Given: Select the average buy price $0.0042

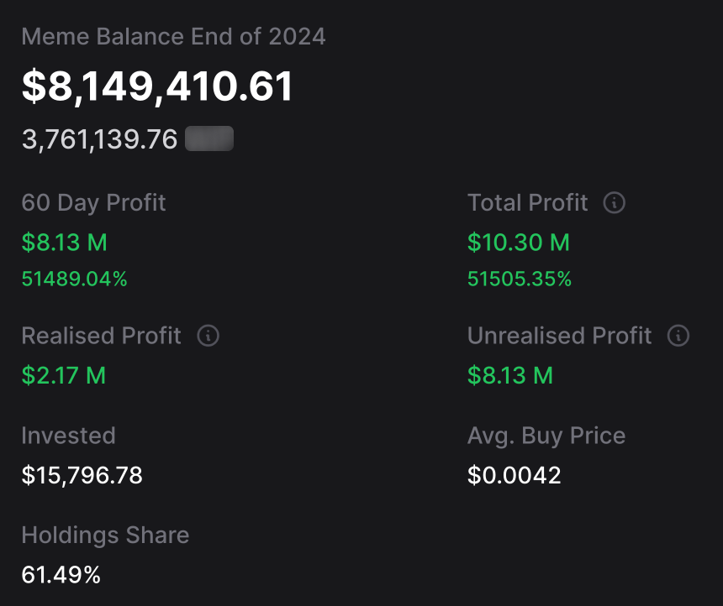Looking at the screenshot, I should pos(515,475).
